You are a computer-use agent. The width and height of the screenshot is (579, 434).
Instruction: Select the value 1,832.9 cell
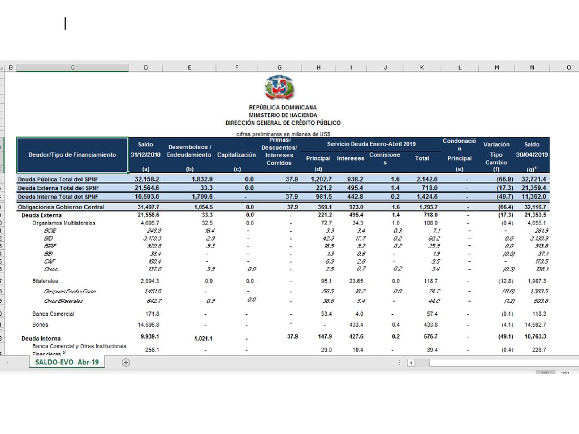point(202,179)
